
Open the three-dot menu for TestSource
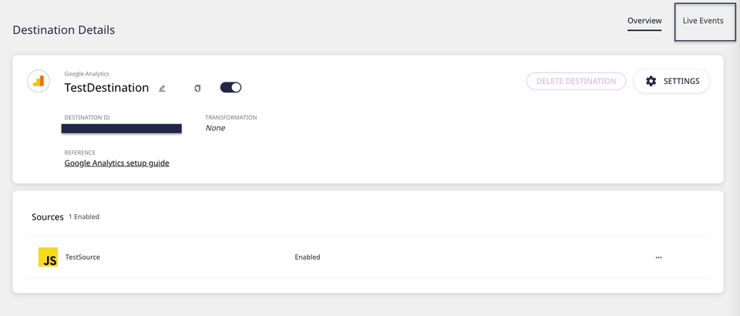coord(658,257)
